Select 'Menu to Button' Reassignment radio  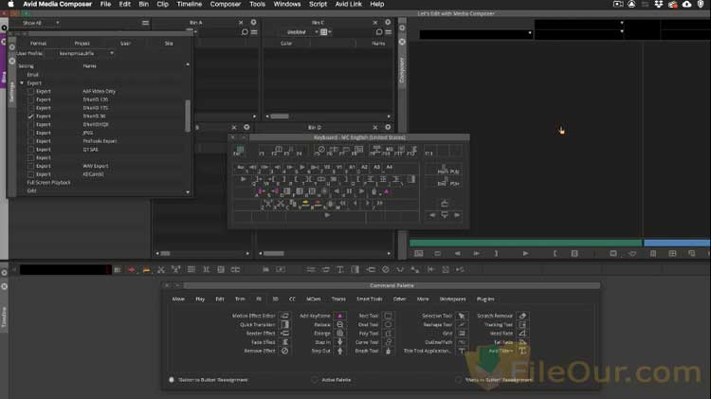click(x=459, y=379)
